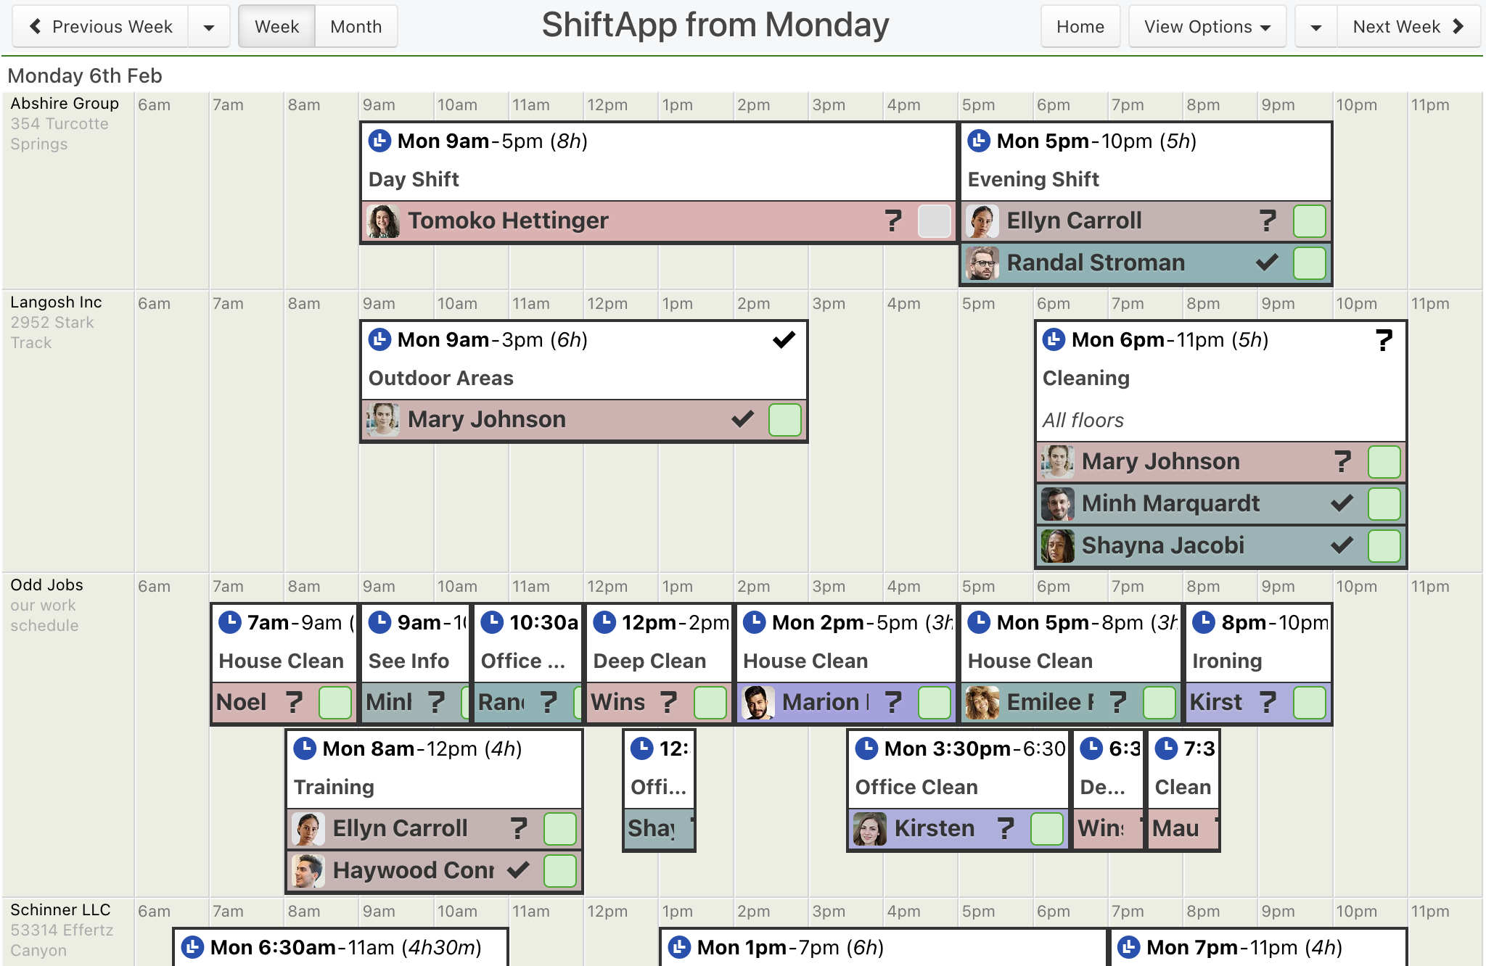Viewport: 1486px width, 966px height.
Task: Click Randal Stroman's confirmed checkmark icon
Action: point(1267,263)
